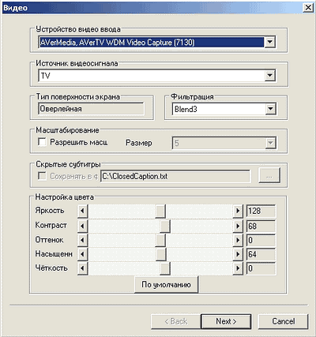The image size is (316, 337).
Task: Click the Оттенок value field 0
Action: tap(261, 240)
